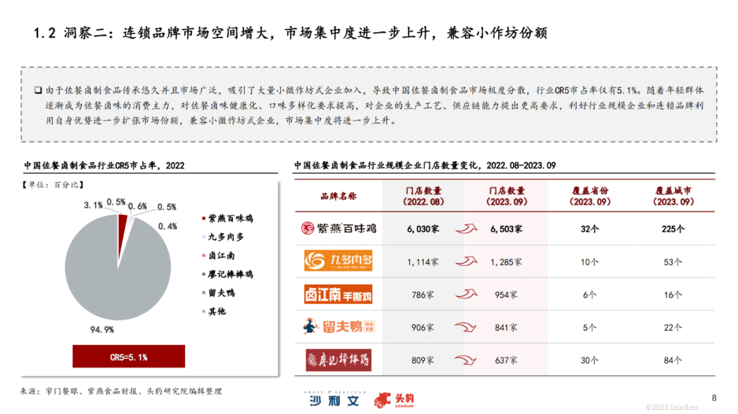Click the downward arrow between 906家 and 841家
The image size is (738, 414).
pyautogui.click(x=465, y=327)
